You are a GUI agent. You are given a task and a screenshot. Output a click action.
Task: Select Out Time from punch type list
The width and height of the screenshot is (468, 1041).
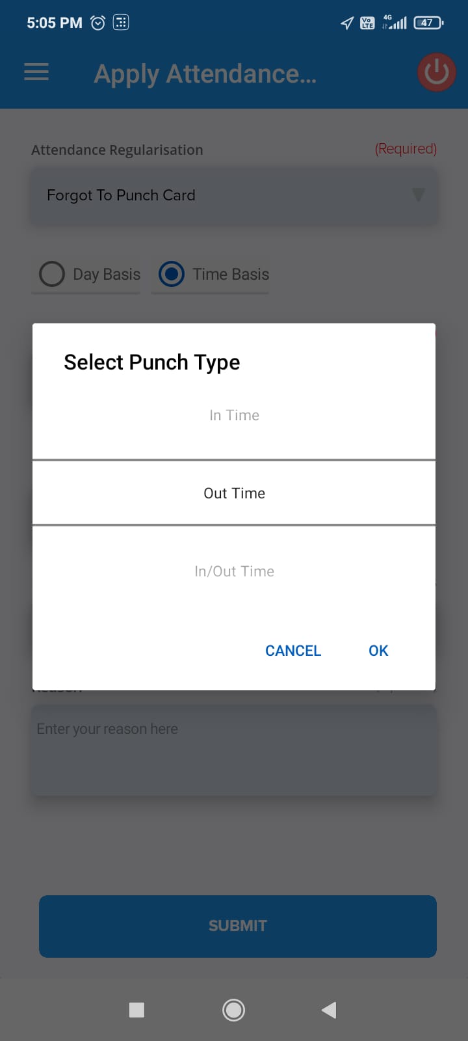[x=234, y=493]
